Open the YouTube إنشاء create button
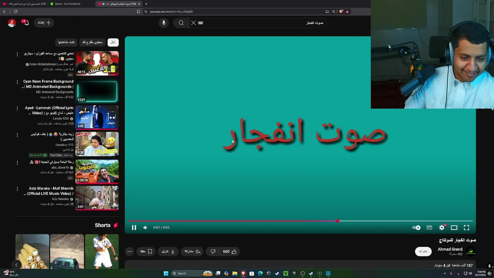The image size is (494, 278). tap(44, 23)
